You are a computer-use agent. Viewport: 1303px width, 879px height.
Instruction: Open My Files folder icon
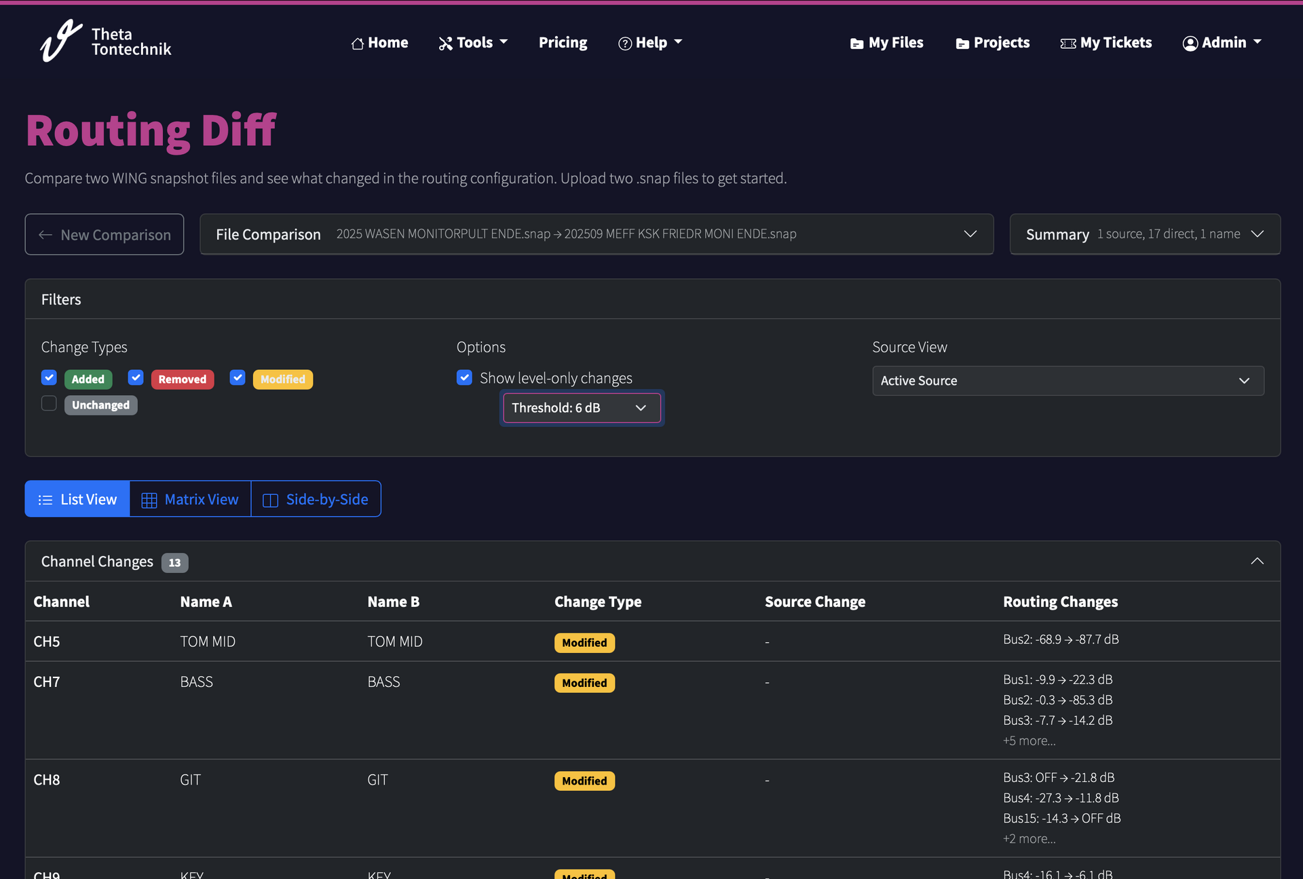(856, 43)
